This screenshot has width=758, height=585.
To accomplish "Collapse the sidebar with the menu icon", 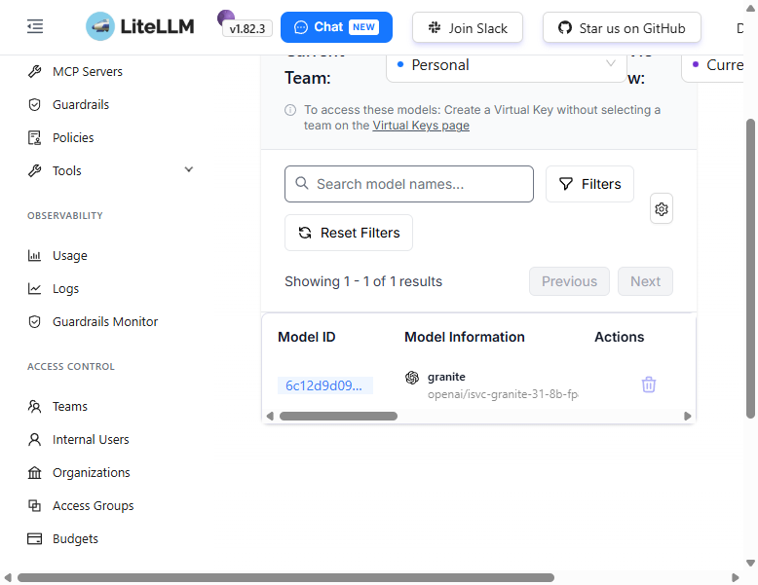I will 35,26.
